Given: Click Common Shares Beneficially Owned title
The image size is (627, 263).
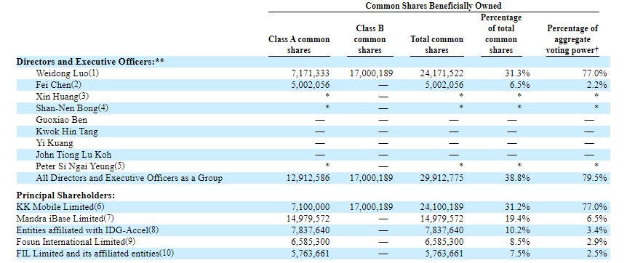Looking at the screenshot, I should [x=434, y=6].
